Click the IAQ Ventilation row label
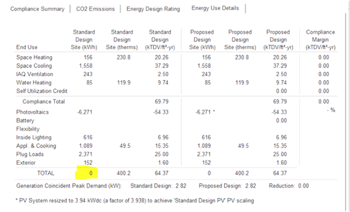 coord(33,75)
